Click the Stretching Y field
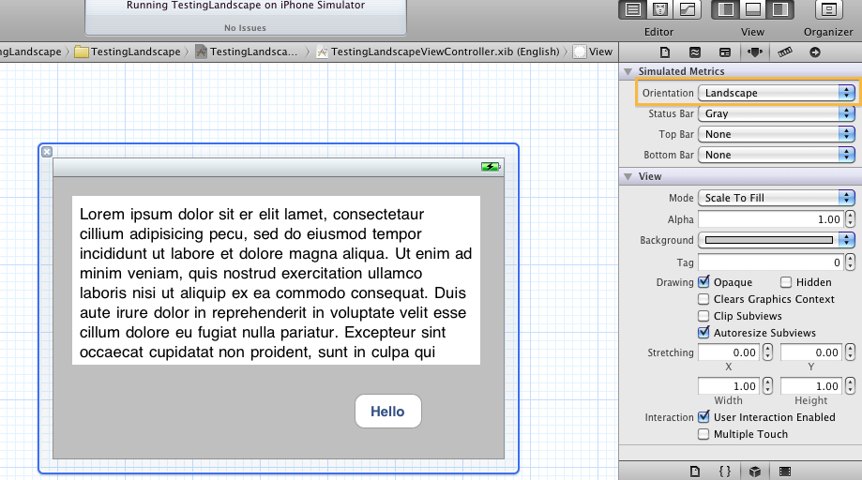862x480 pixels. pyautogui.click(x=812, y=352)
